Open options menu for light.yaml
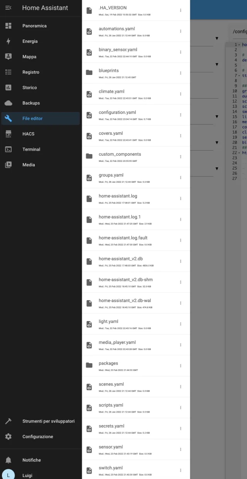The width and height of the screenshot is (247, 479). 181,323
